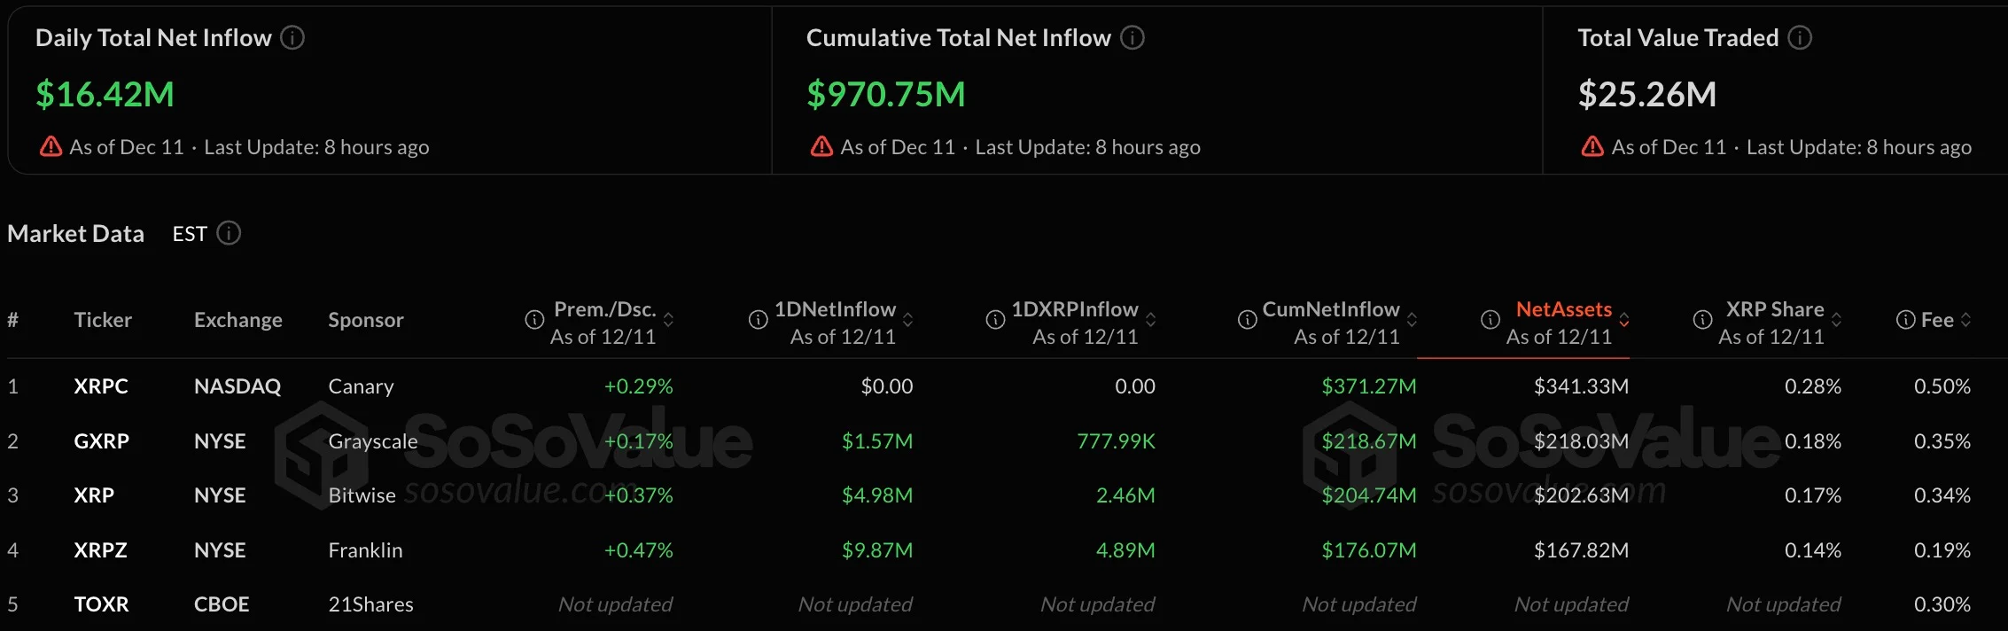Click warning icon under Daily Total Net Inflow
The image size is (2008, 631).
coord(51,147)
